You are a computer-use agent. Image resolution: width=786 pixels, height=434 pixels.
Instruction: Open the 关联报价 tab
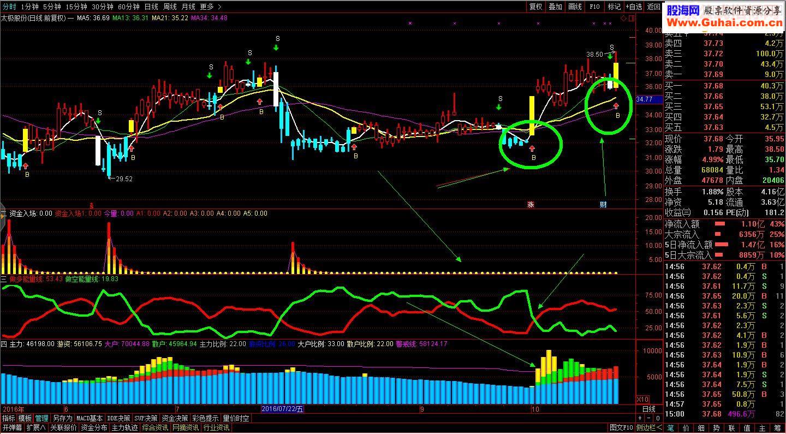[63, 428]
